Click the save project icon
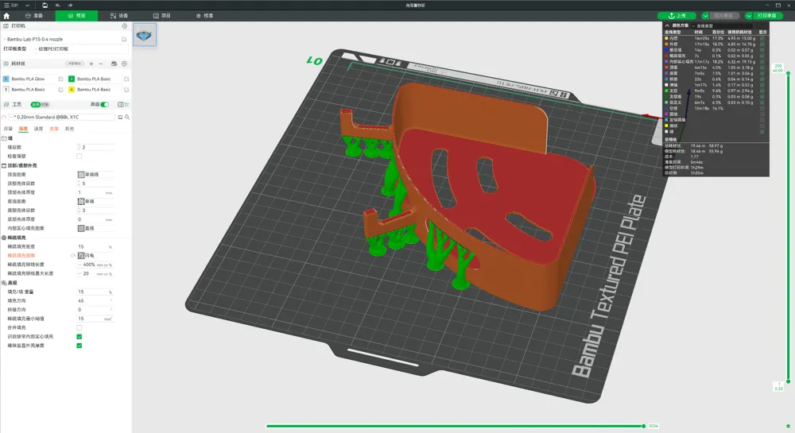 [x=45, y=5]
